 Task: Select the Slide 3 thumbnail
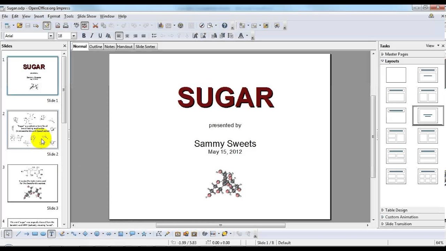point(33,183)
